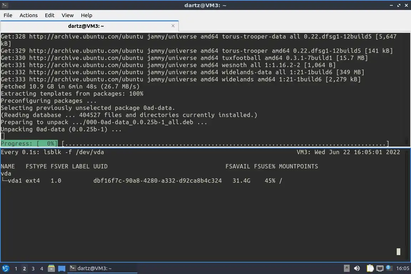Click the dotted apt progress bar
Image resolution: width=411 pixels, height=274 pixels.
(225, 143)
